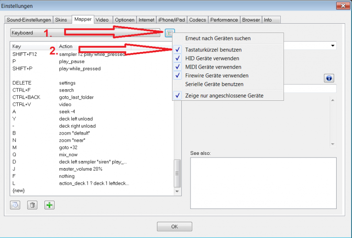Switch to Sound-Einstellungen tab

(x=29, y=20)
